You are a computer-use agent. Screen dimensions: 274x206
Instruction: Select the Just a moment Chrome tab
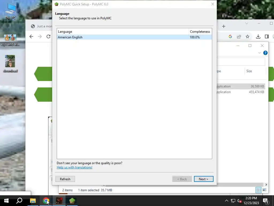tap(41, 26)
